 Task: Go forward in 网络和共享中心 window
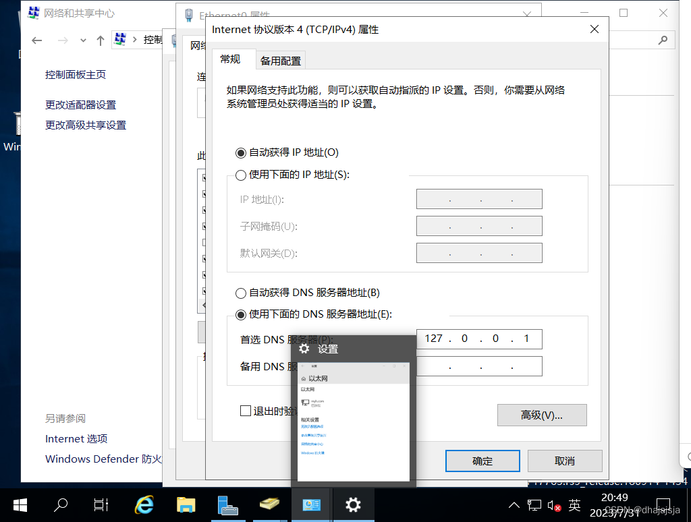click(63, 40)
